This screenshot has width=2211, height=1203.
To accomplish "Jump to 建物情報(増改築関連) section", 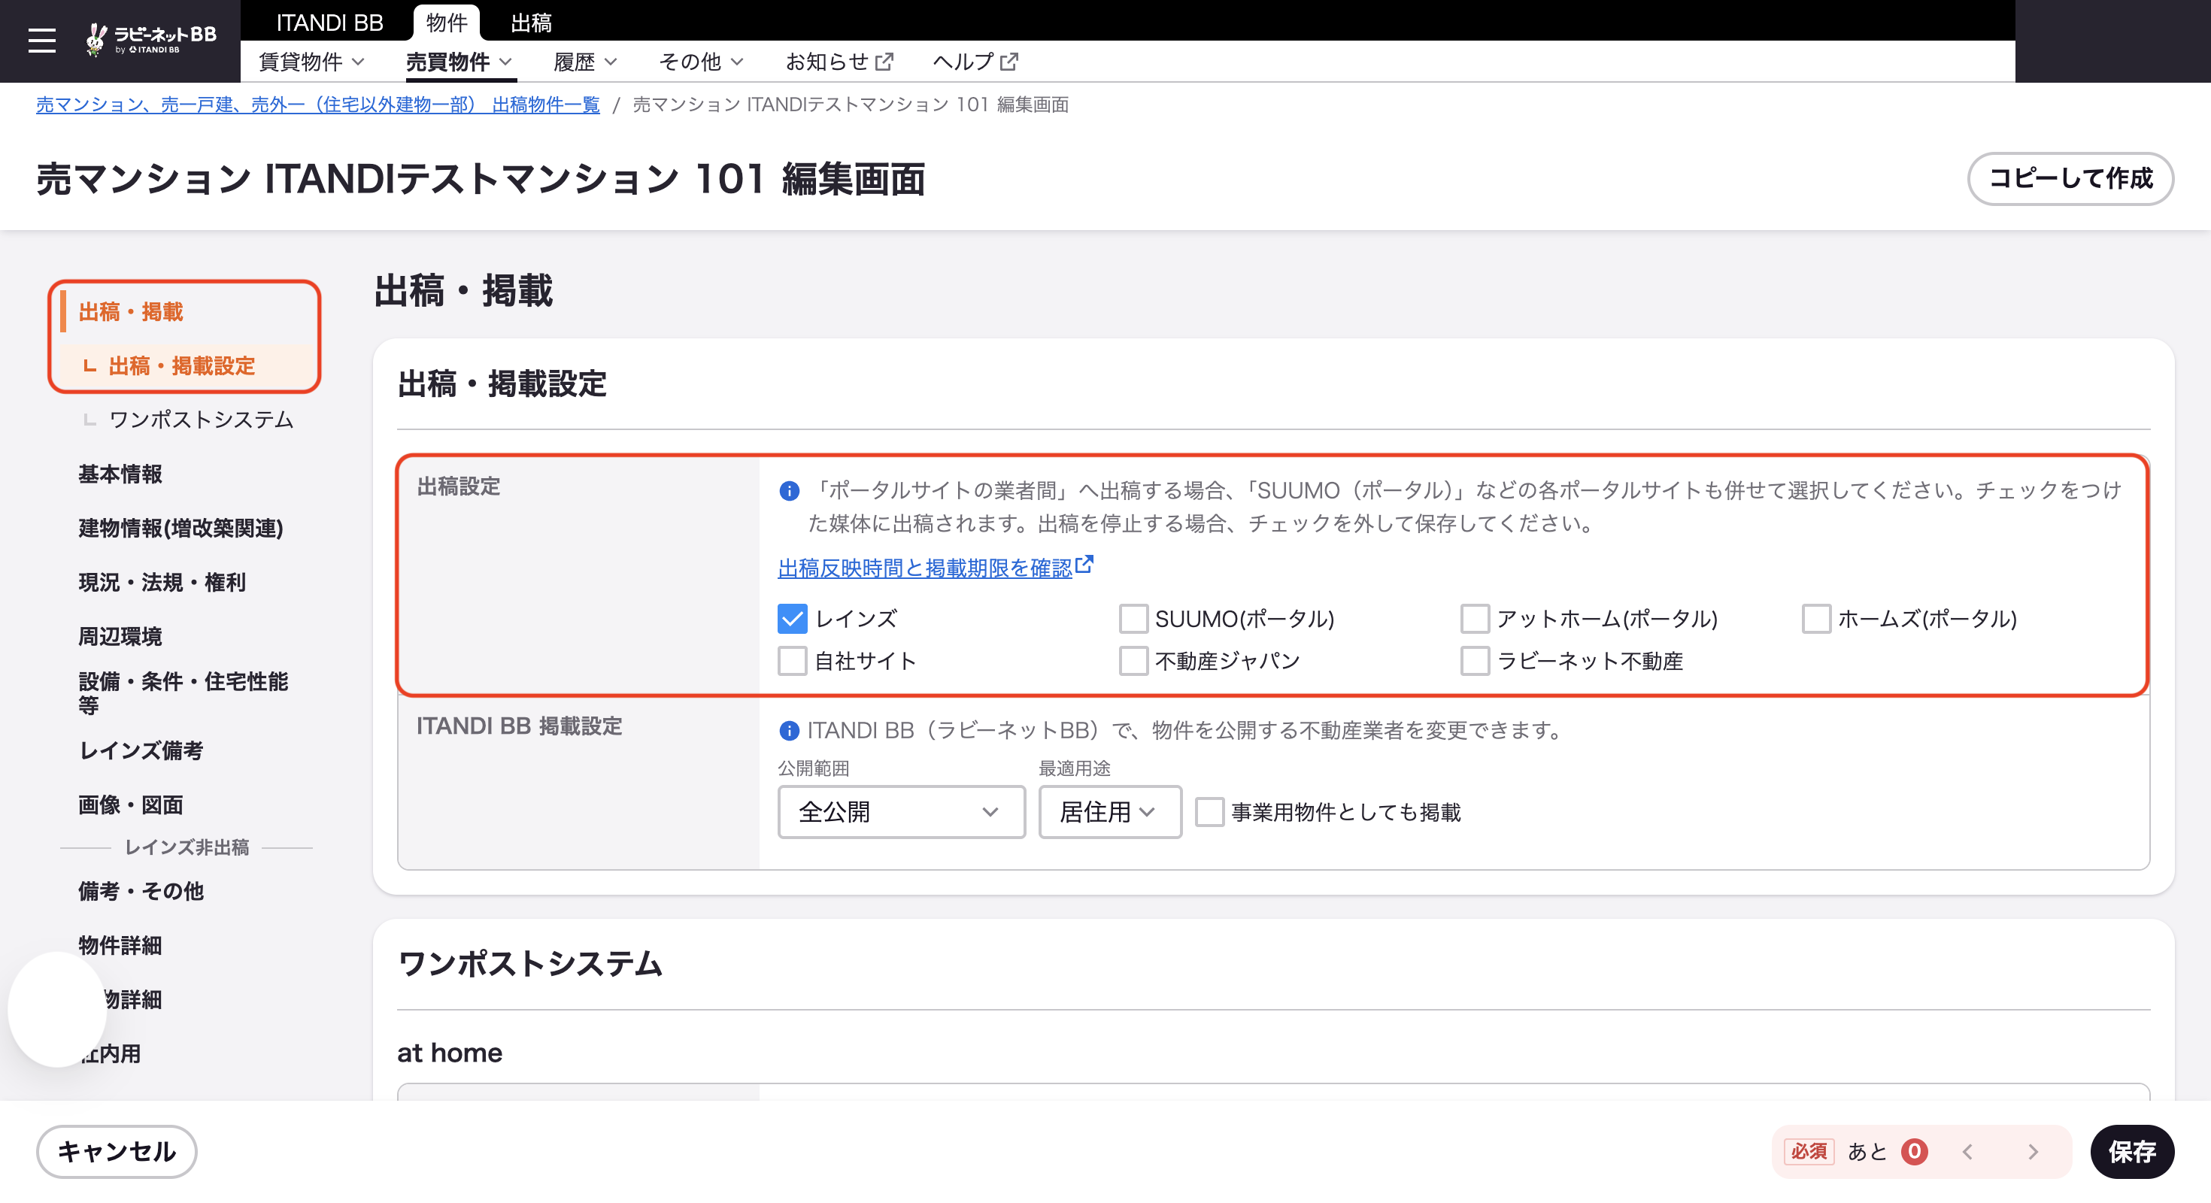I will tap(180, 528).
